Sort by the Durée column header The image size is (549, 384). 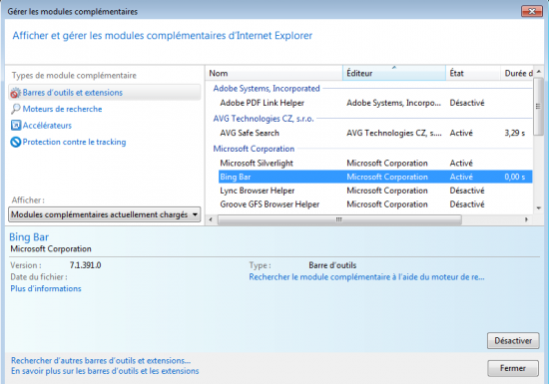pos(517,73)
